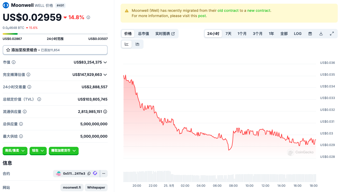Open the moonwell.fi website link
The width and height of the screenshot is (343, 192).
click(72, 188)
